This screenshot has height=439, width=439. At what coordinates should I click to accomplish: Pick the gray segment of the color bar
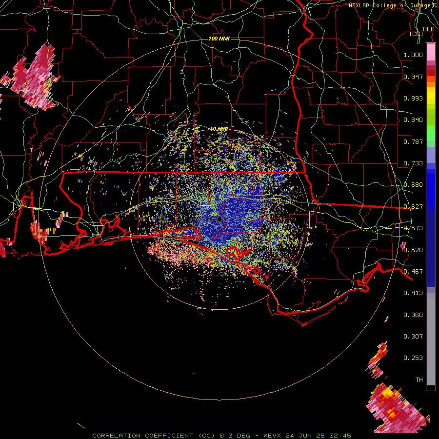tap(431, 339)
